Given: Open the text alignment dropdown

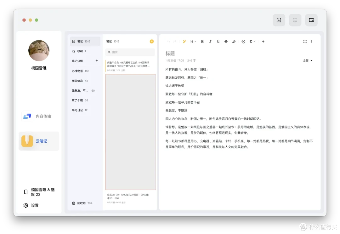Looking at the screenshot, I should coord(252,42).
